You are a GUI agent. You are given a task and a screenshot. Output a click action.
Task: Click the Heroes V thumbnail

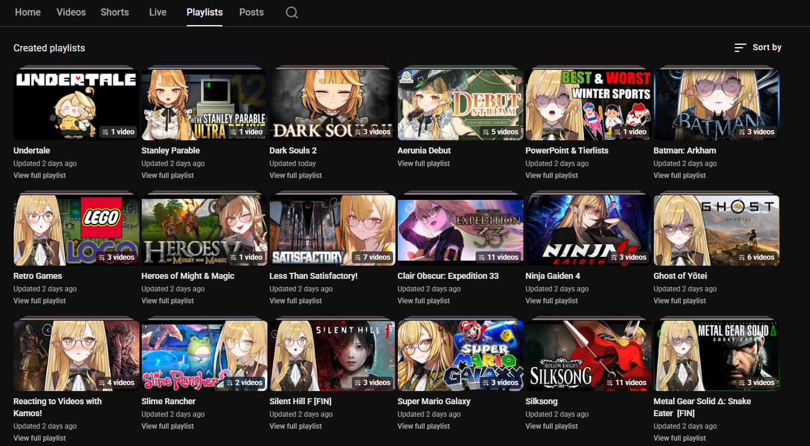point(204,230)
